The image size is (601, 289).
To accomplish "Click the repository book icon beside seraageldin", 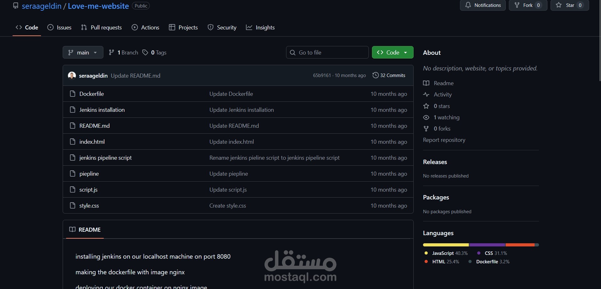I will (x=15, y=6).
